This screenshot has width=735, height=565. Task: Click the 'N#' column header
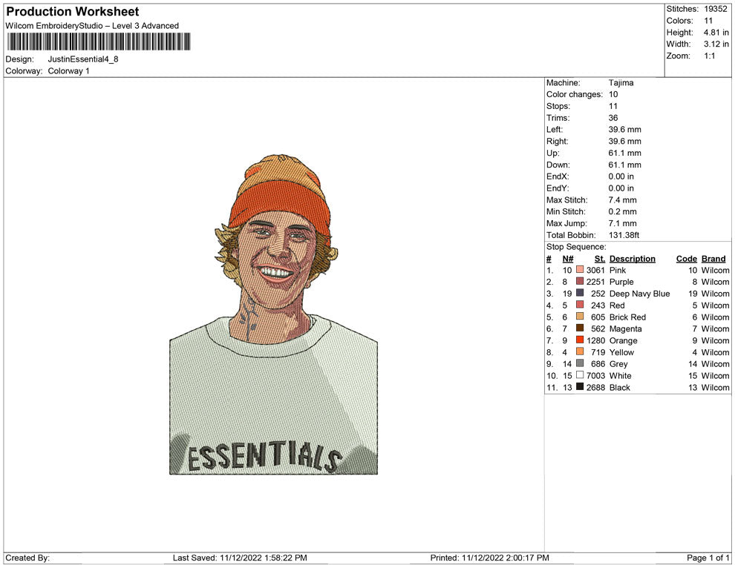coord(568,258)
